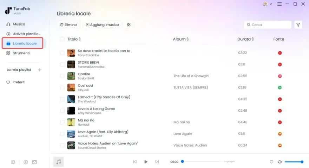Image resolution: width=309 pixels, height=168 pixels.
Task: Toggle the select-all checkbox in header
Action: (x=62, y=39)
